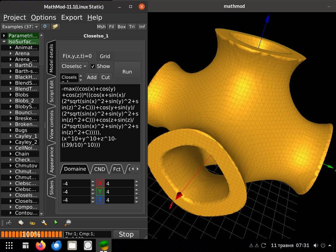Select the Sliders side tab
The width and height of the screenshot is (336, 252).
[52, 187]
